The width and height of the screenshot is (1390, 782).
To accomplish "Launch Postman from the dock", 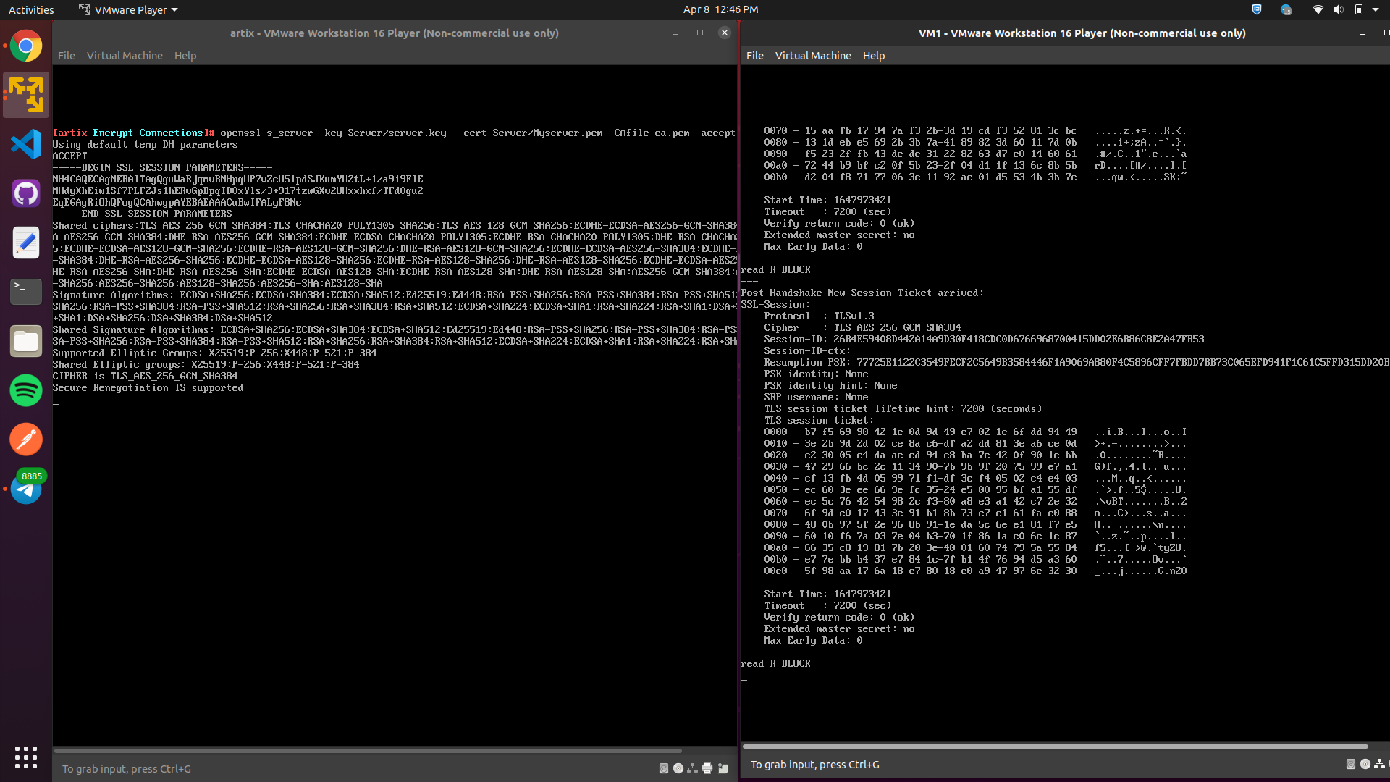I will tap(26, 440).
